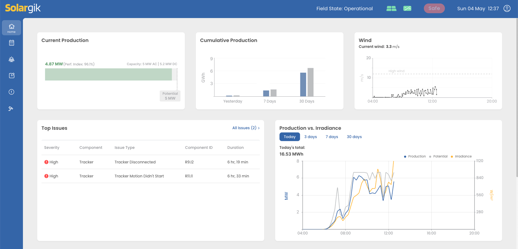Show 30 days production chart
The image size is (518, 249).
click(x=354, y=137)
